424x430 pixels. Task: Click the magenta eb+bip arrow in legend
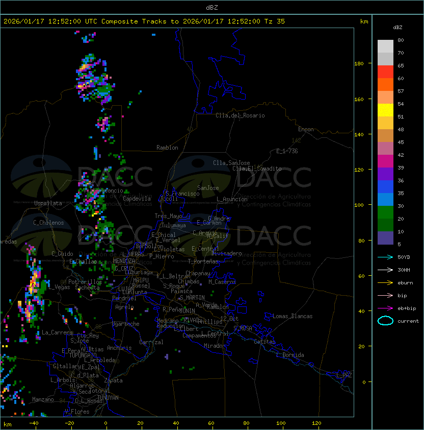pos(385,308)
